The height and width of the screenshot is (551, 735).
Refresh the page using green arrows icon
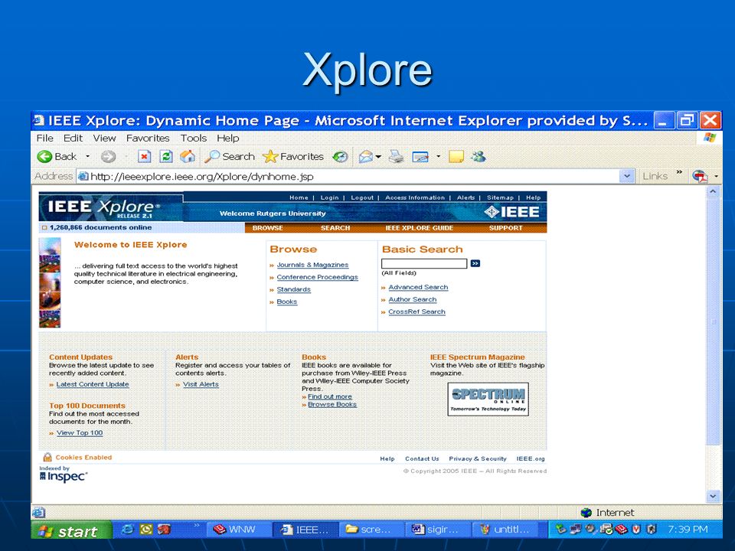click(x=166, y=156)
